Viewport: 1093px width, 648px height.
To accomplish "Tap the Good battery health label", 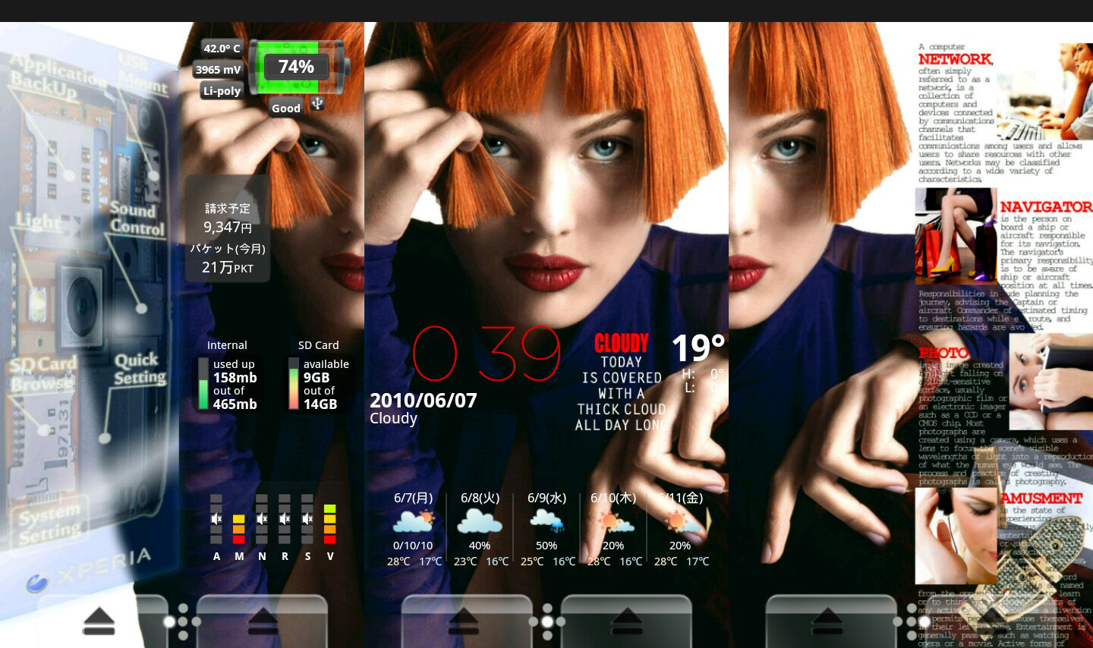I will (286, 109).
